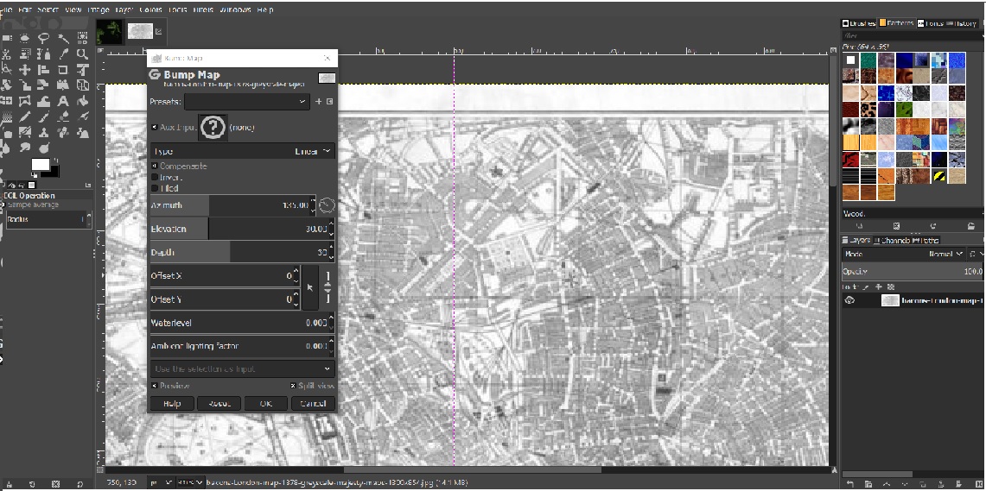Click the Reset button
986x491 pixels.
click(218, 404)
